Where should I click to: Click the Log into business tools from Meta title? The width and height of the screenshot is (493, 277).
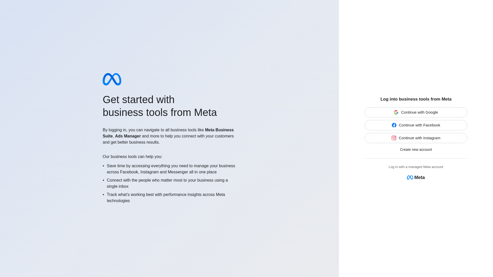coord(416,99)
